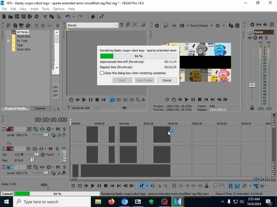Click the Zoom Edit magnifier tool
The width and height of the screenshot is (277, 207).
166,186
